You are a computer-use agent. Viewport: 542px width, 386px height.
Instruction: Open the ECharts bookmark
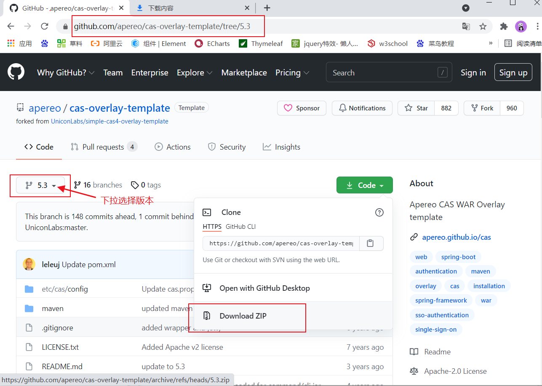click(x=212, y=43)
